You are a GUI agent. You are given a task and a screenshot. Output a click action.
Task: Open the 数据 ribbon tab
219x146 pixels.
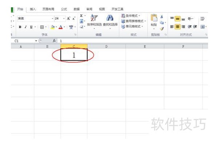(77, 9)
